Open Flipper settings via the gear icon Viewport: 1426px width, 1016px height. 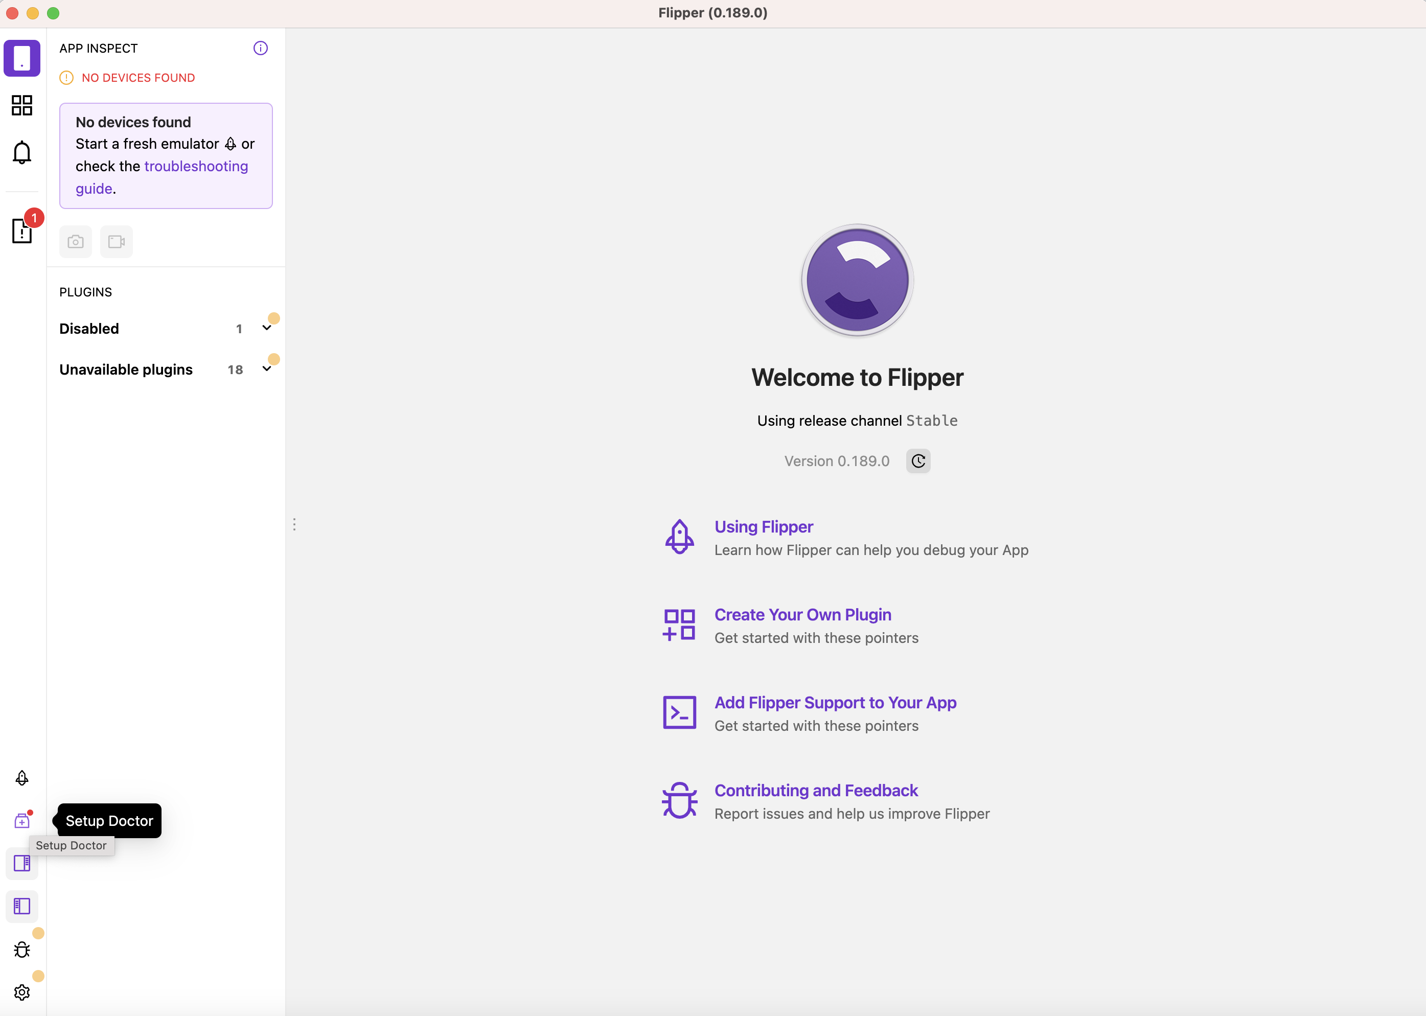tap(22, 991)
